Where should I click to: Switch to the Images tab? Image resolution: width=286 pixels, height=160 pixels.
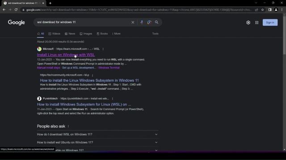pos(86,34)
